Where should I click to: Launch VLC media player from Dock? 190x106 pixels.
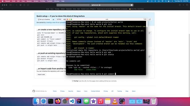115,101
